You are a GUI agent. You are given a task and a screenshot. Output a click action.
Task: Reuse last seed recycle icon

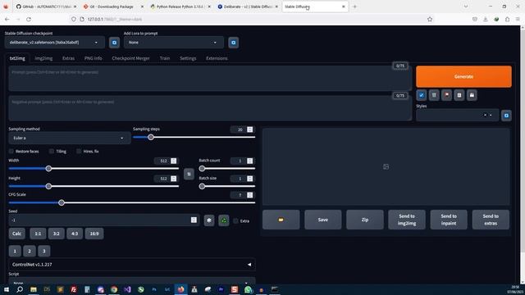click(x=224, y=220)
